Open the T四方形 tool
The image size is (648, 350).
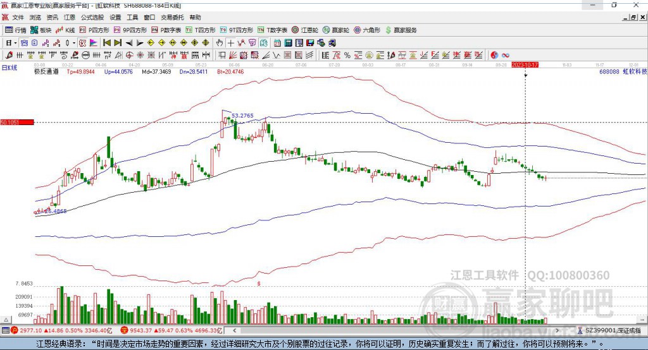click(x=201, y=30)
